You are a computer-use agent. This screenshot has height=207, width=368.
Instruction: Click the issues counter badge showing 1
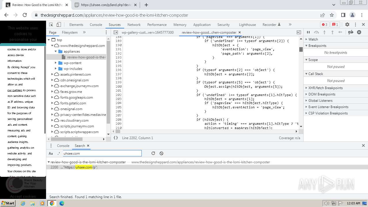335,25
